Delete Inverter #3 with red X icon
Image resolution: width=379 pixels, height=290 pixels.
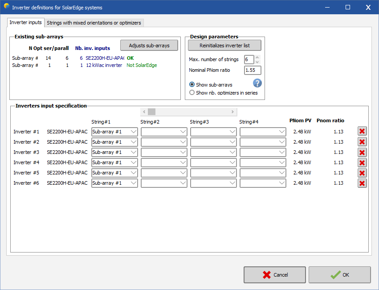pyautogui.click(x=362, y=152)
